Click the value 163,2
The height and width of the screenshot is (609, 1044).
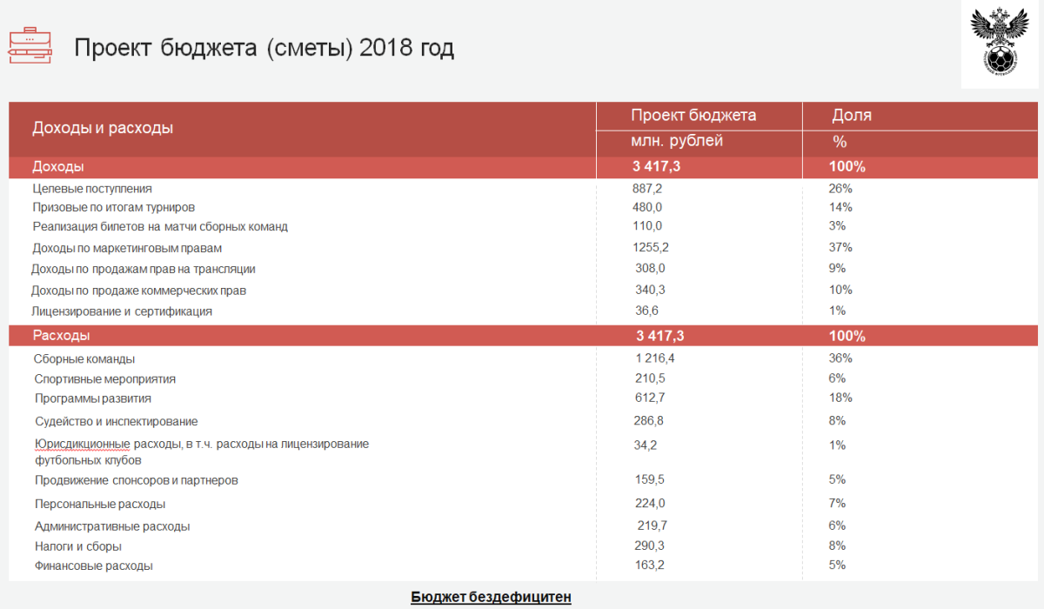point(650,565)
